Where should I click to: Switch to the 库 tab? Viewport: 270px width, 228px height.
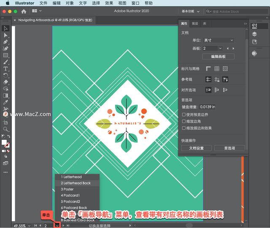click(x=205, y=24)
